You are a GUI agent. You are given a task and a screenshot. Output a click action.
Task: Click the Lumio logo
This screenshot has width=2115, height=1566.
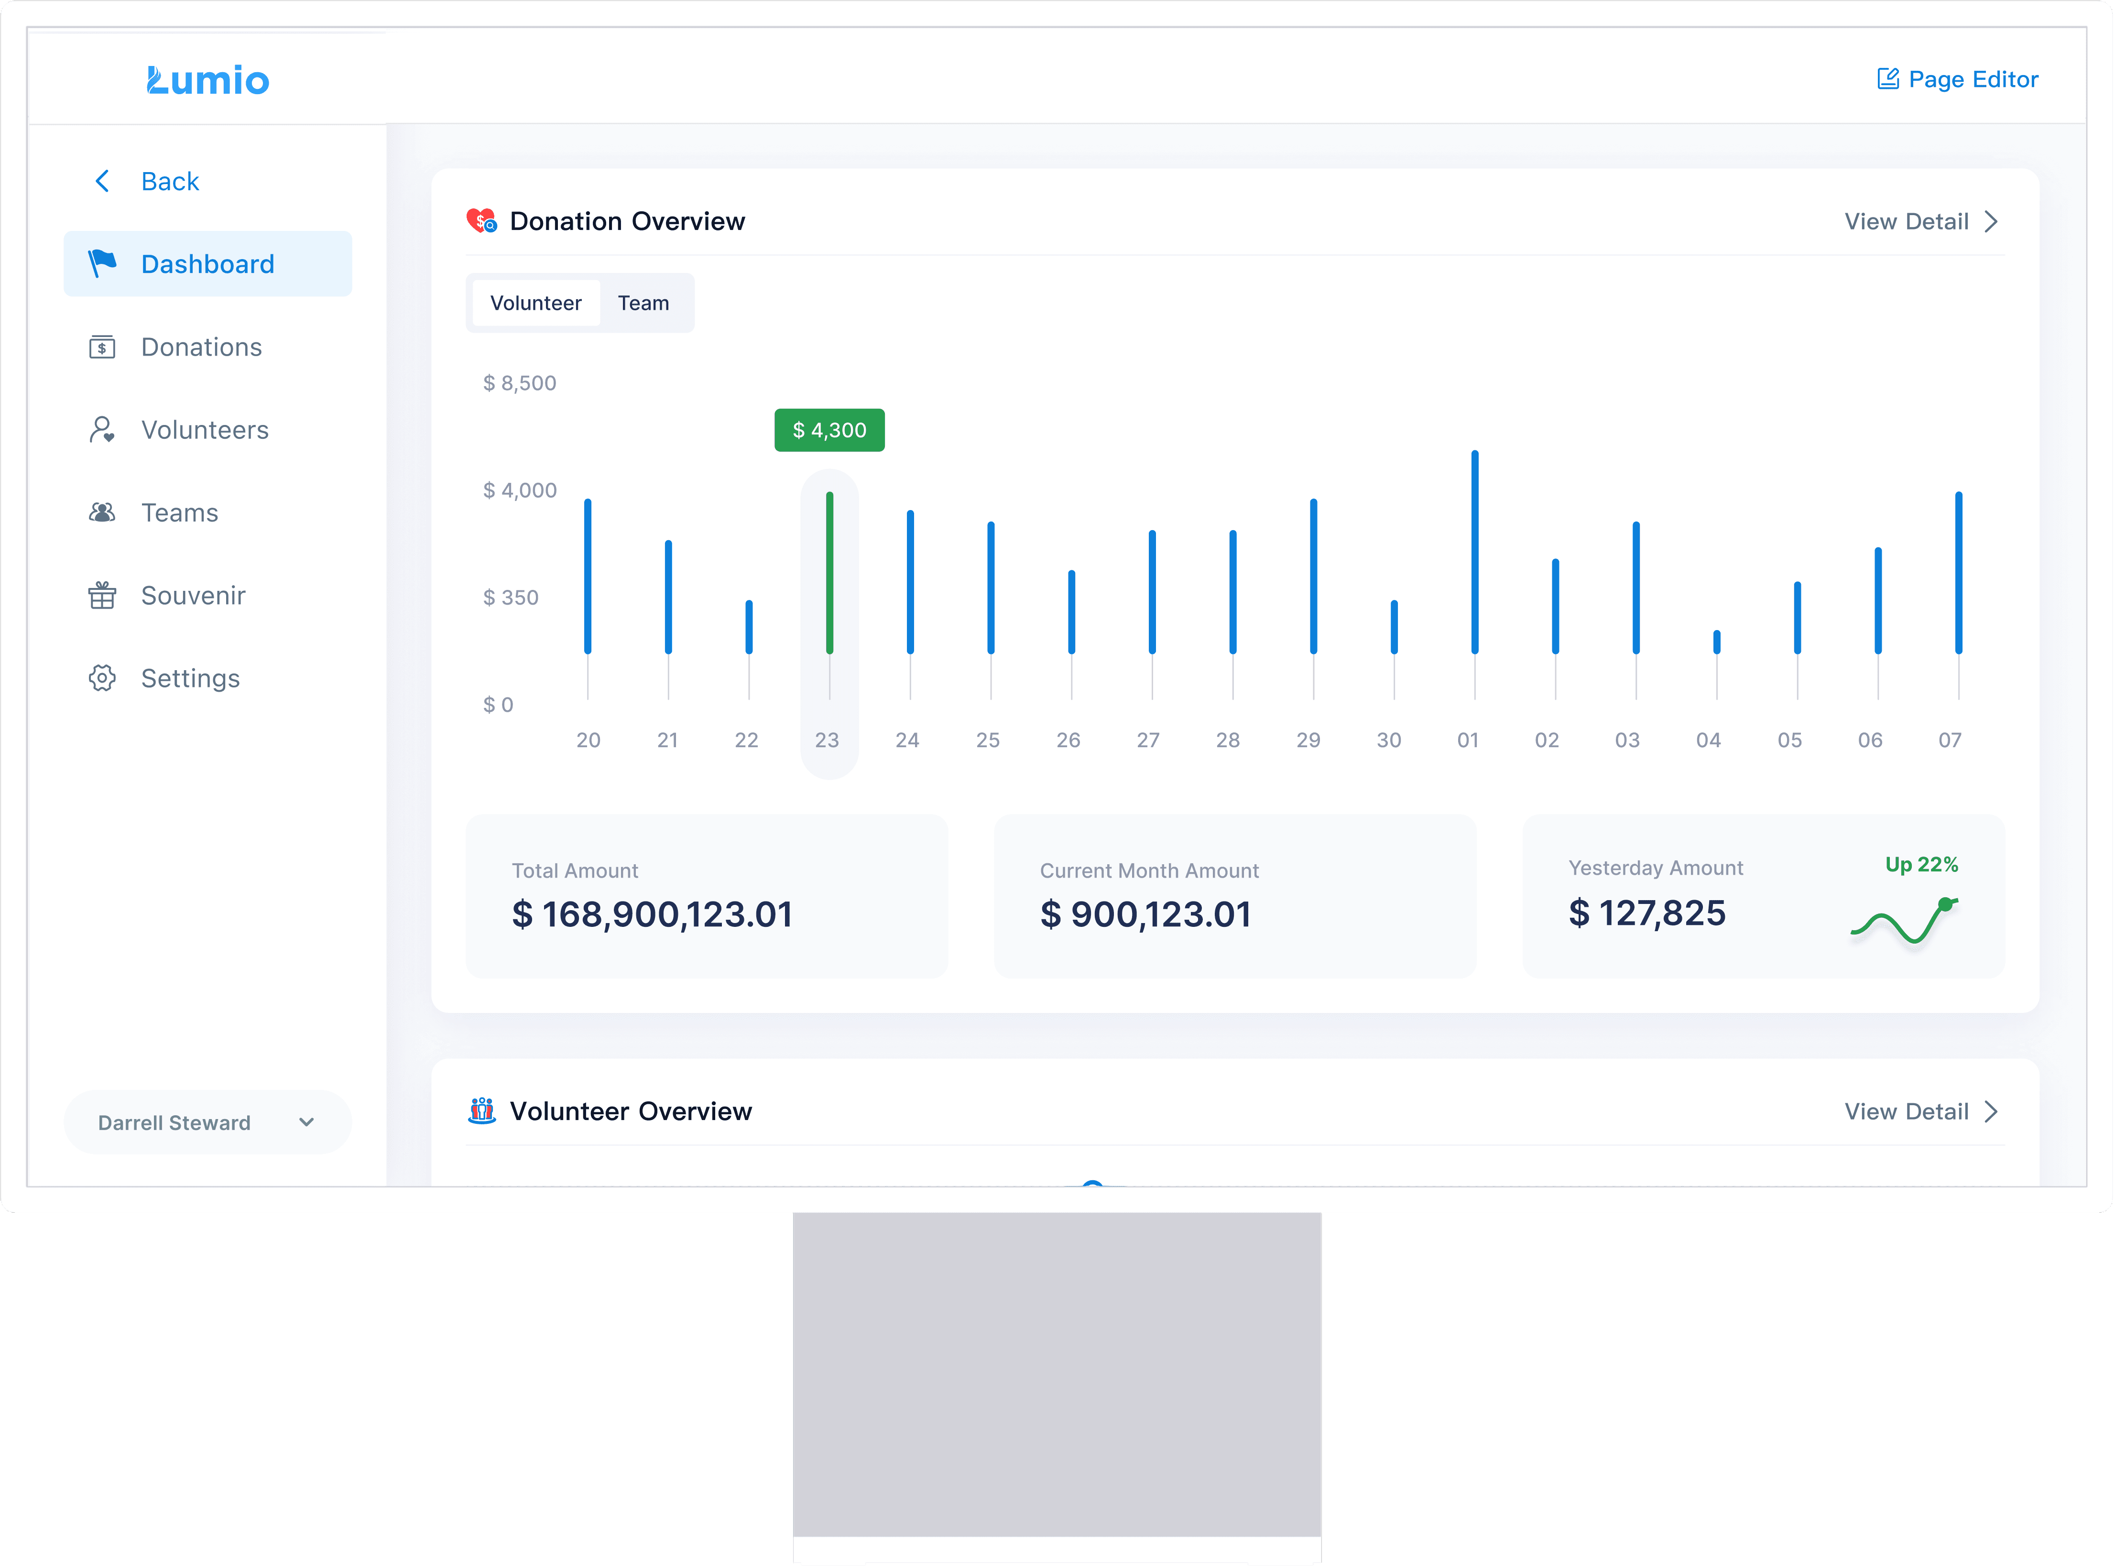click(207, 81)
